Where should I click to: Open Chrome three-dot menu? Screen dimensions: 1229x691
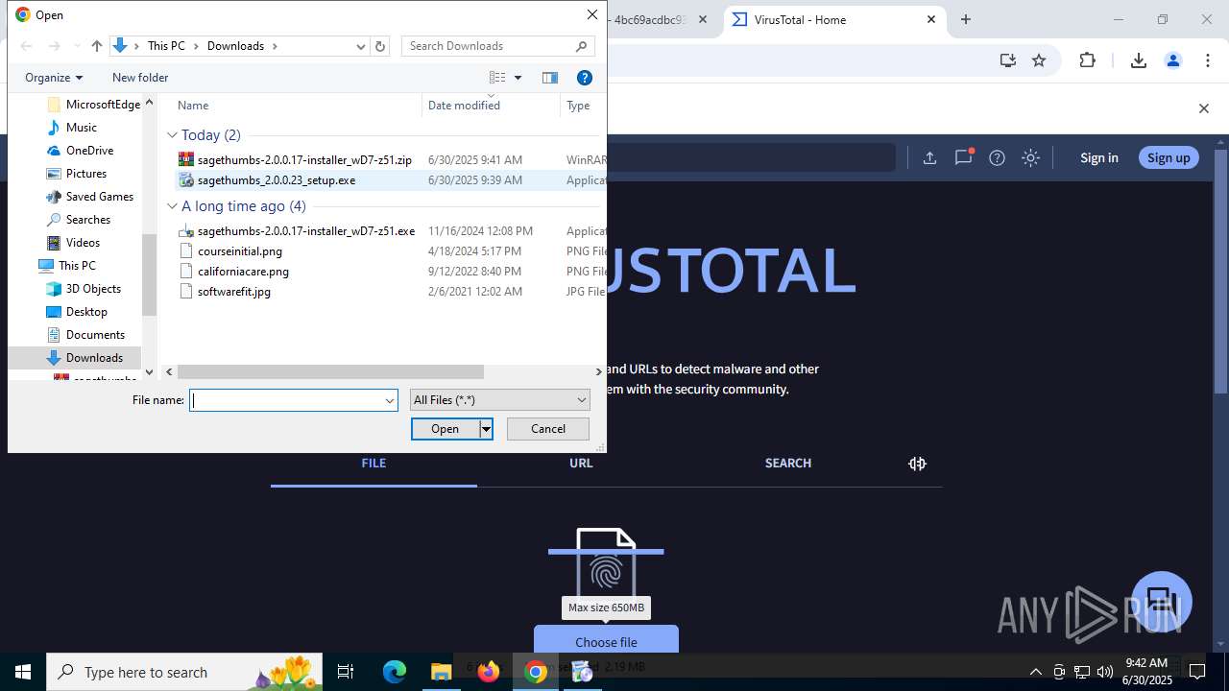pos(1208,60)
